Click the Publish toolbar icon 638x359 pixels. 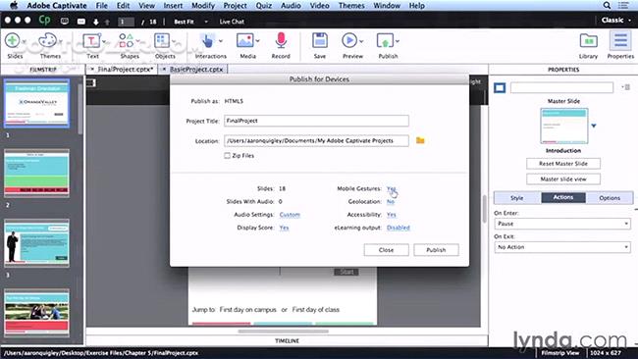(385, 40)
